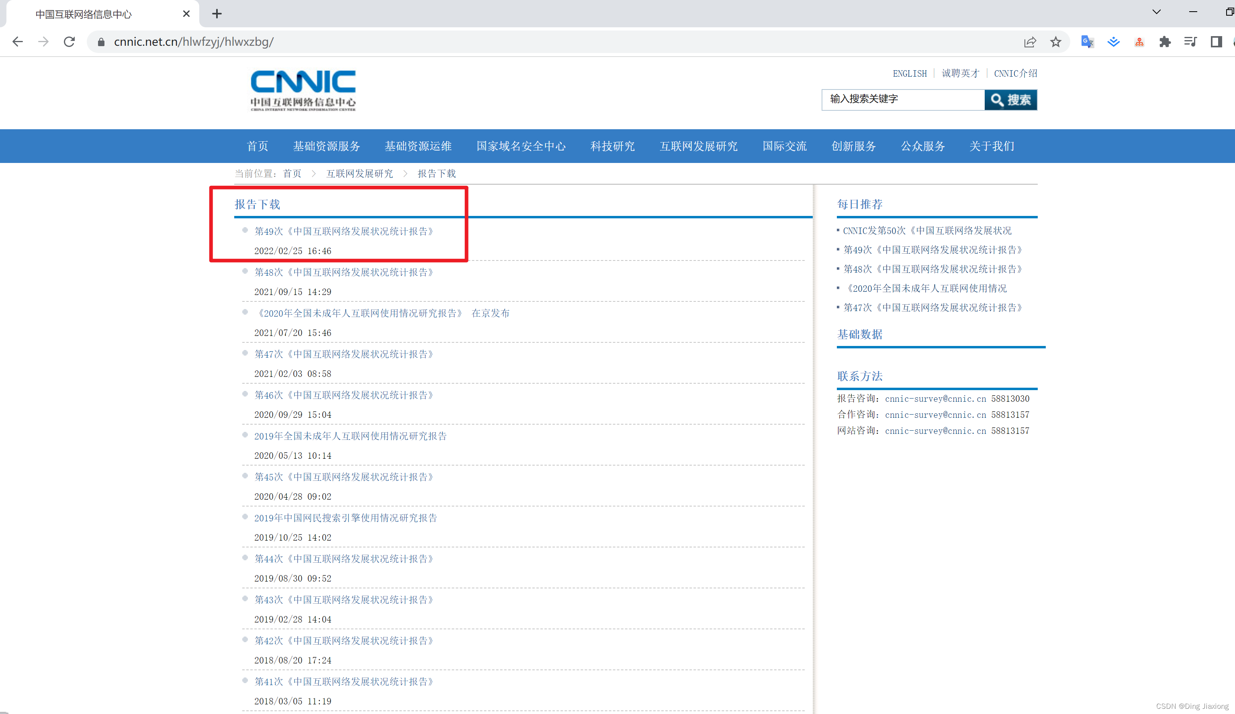Click the address bar URL
1235x714 pixels.
tap(194, 42)
